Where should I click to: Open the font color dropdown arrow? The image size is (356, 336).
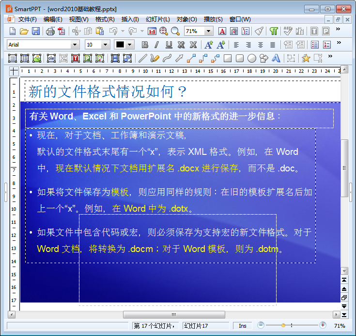pyautogui.click(x=130, y=45)
